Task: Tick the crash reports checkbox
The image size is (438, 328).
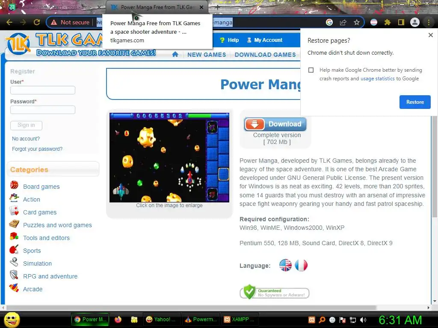Action: 311,70
